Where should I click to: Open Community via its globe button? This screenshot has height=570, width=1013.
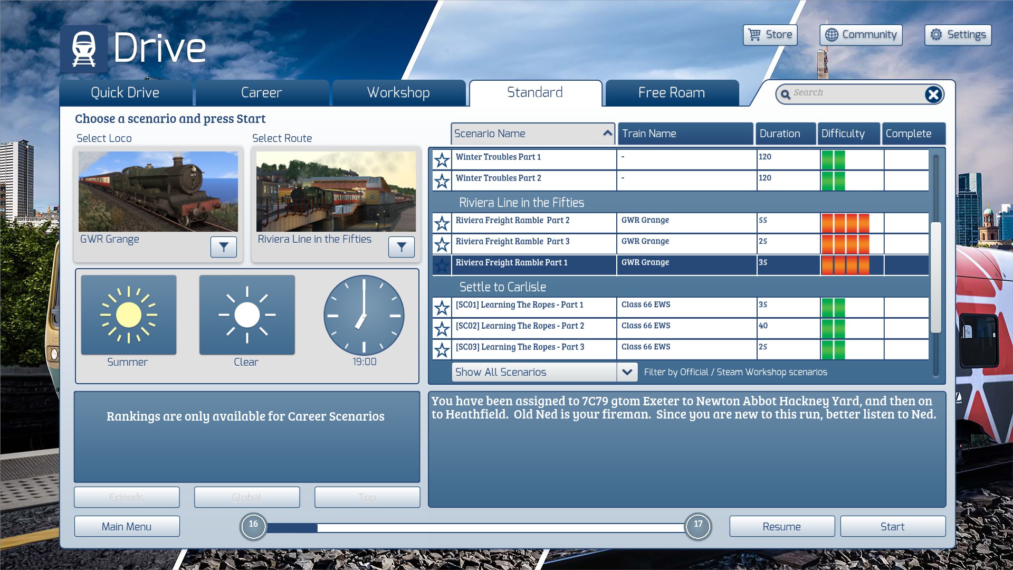pos(861,35)
